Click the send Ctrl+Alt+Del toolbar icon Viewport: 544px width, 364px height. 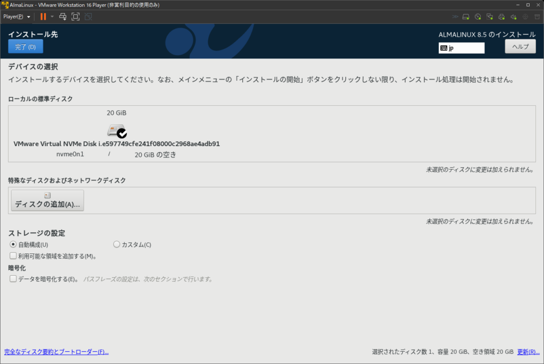click(63, 16)
